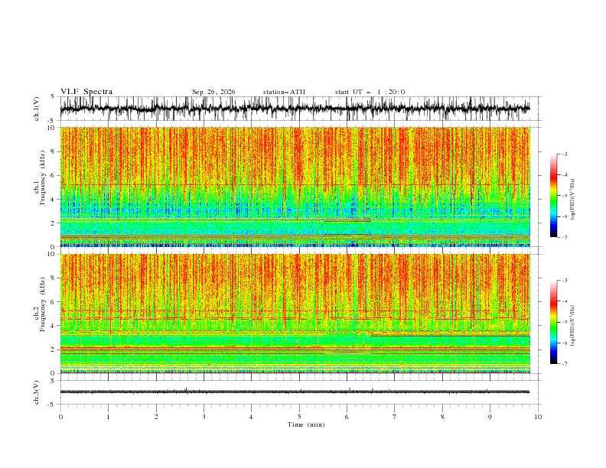Click the ch.3 voltage waveform trace
The image size is (606, 468).
pos(295,392)
